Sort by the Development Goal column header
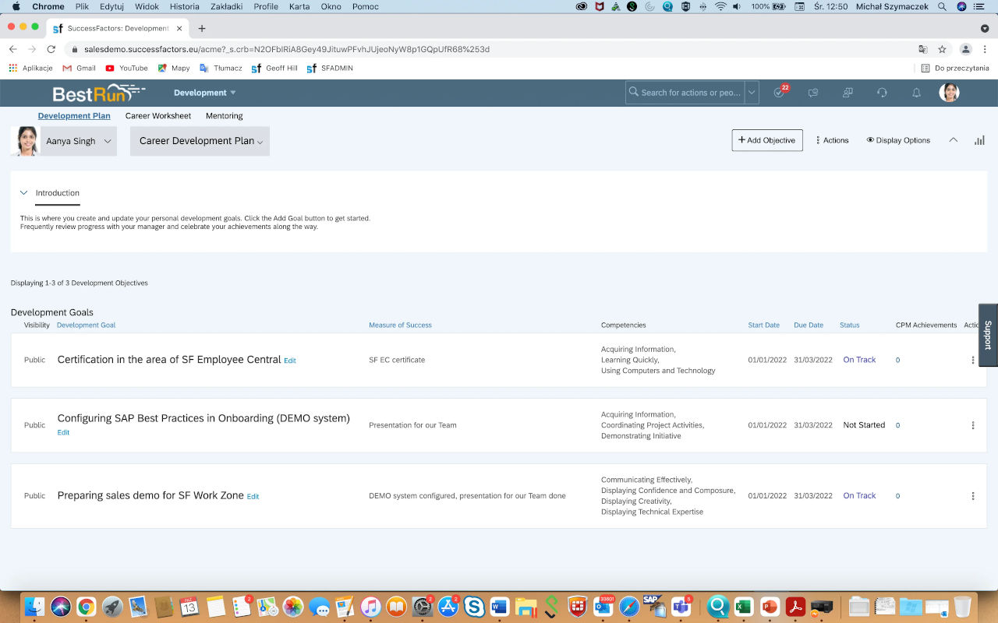 pyautogui.click(x=86, y=325)
